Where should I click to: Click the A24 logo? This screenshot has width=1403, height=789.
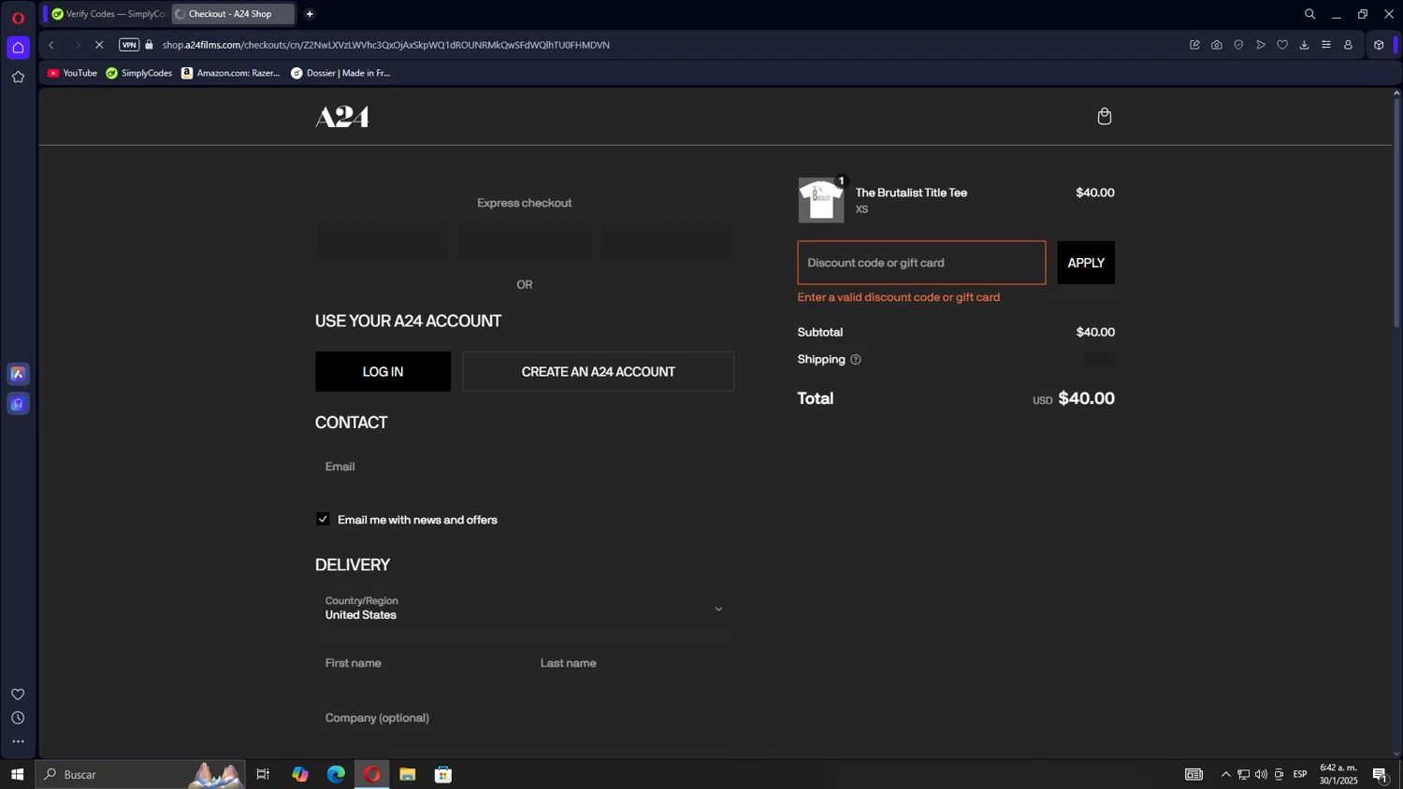[x=342, y=117]
